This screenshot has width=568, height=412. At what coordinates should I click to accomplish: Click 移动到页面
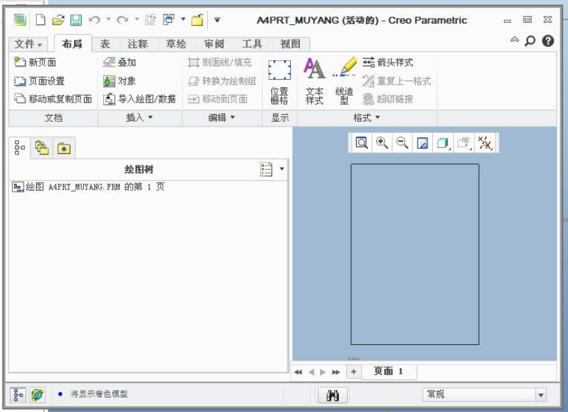pos(218,99)
